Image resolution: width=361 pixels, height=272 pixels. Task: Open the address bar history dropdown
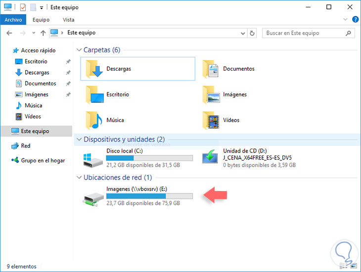(x=243, y=33)
